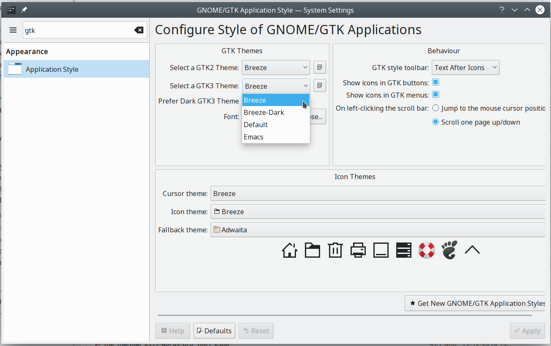Click the Configure Style page heading
The image size is (551, 346).
coord(288,30)
